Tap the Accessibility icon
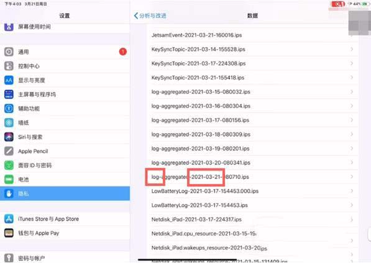The width and height of the screenshot is (371, 263). pyautogui.click(x=9, y=108)
